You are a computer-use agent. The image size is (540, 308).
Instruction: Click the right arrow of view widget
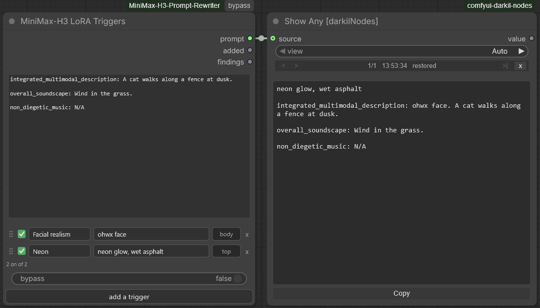[521, 51]
